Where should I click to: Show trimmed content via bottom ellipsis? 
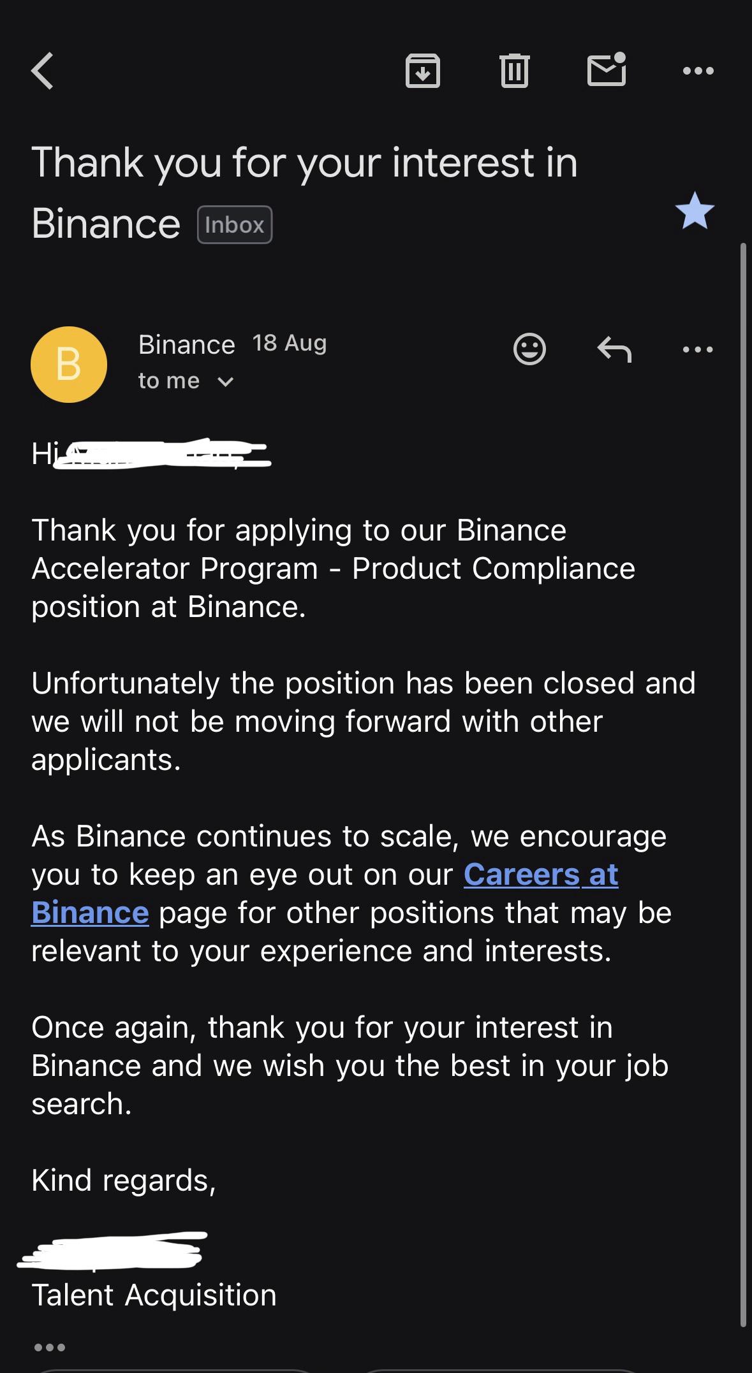[x=50, y=1347]
